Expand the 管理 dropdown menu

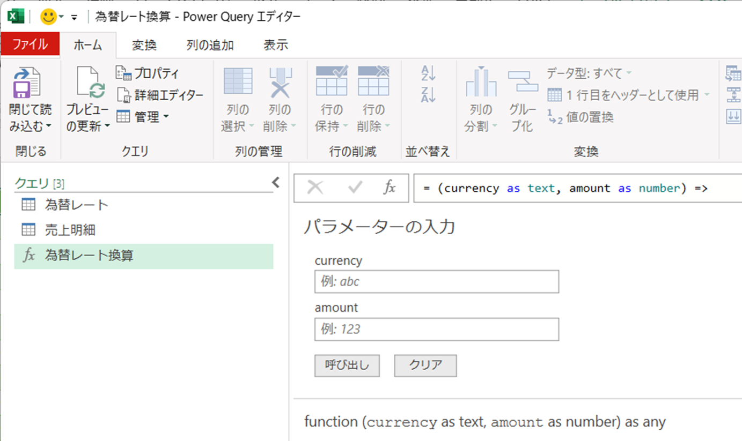click(x=143, y=116)
